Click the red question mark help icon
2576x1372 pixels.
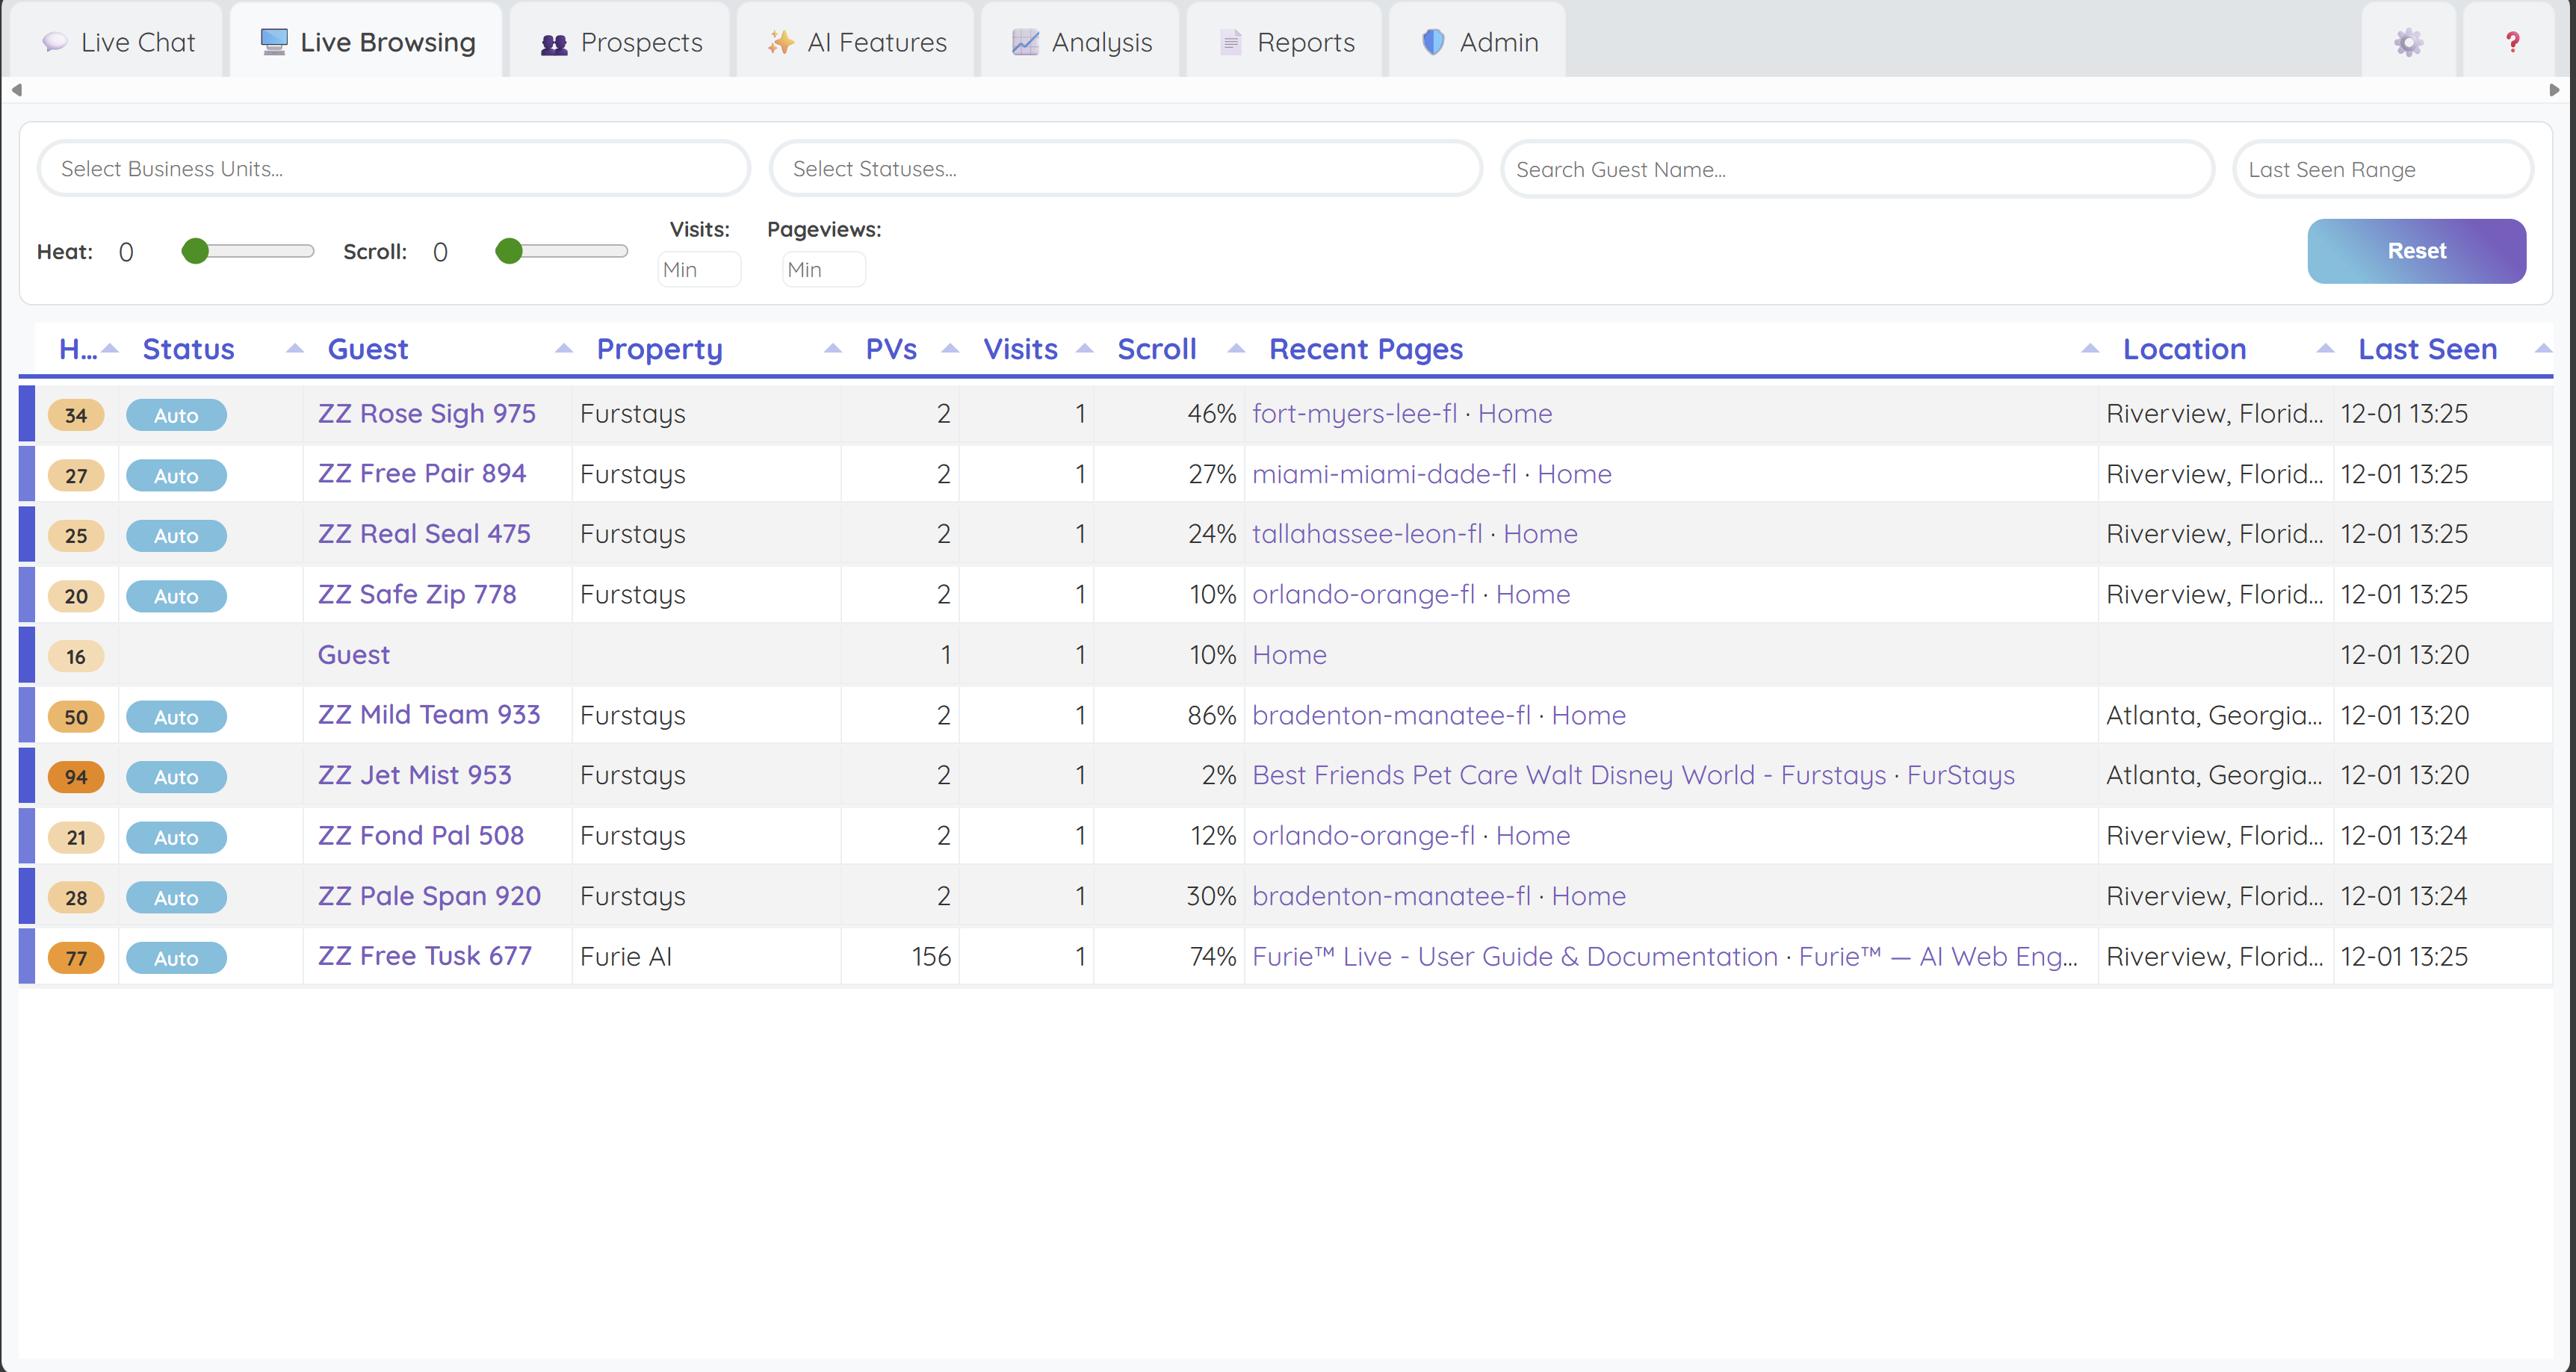click(x=2512, y=42)
